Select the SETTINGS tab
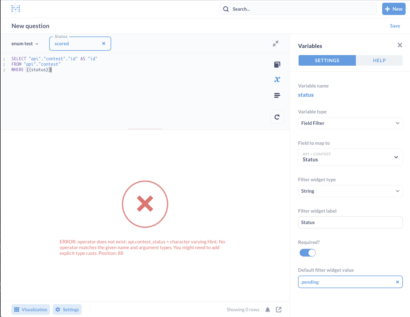 327,60
